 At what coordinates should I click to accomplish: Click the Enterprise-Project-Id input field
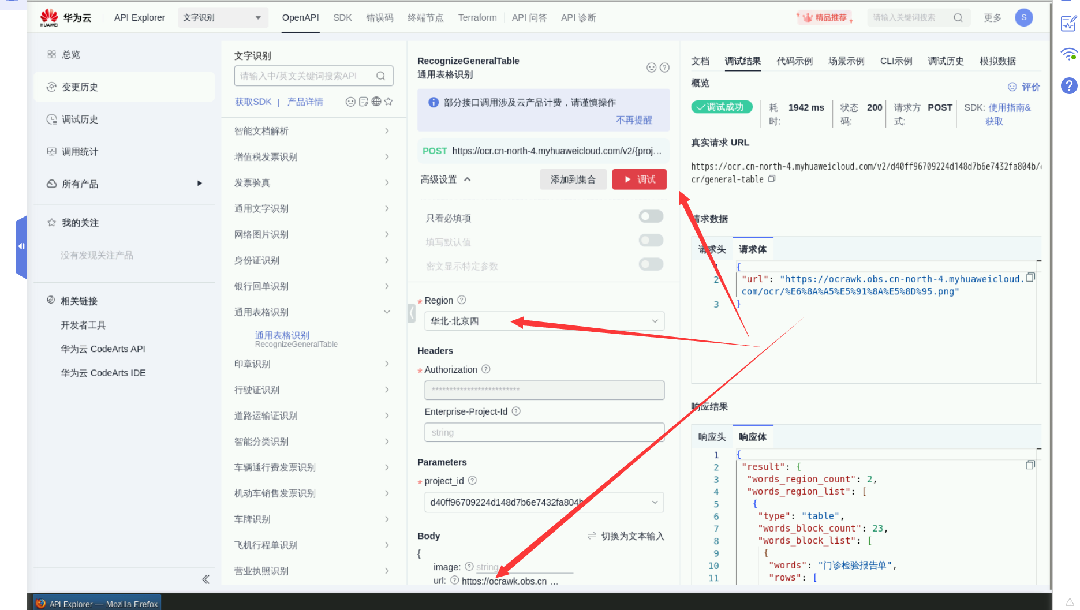544,432
